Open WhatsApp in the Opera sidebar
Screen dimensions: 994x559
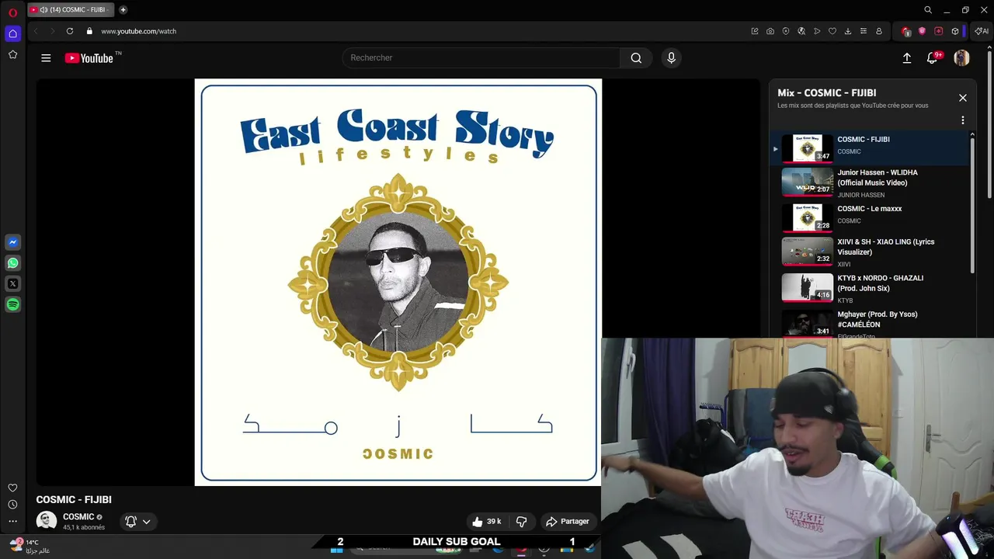click(12, 263)
